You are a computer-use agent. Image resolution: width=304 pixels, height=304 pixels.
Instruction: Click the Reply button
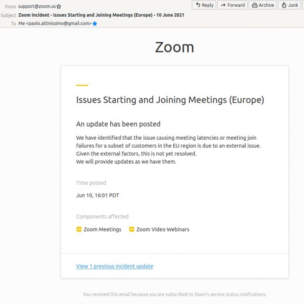click(x=204, y=5)
